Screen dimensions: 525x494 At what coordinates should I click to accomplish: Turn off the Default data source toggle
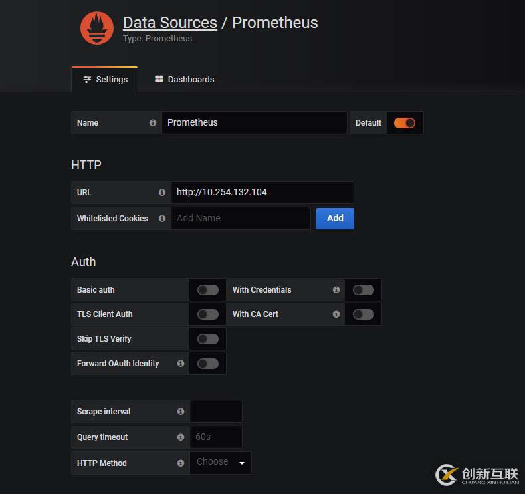(x=405, y=123)
